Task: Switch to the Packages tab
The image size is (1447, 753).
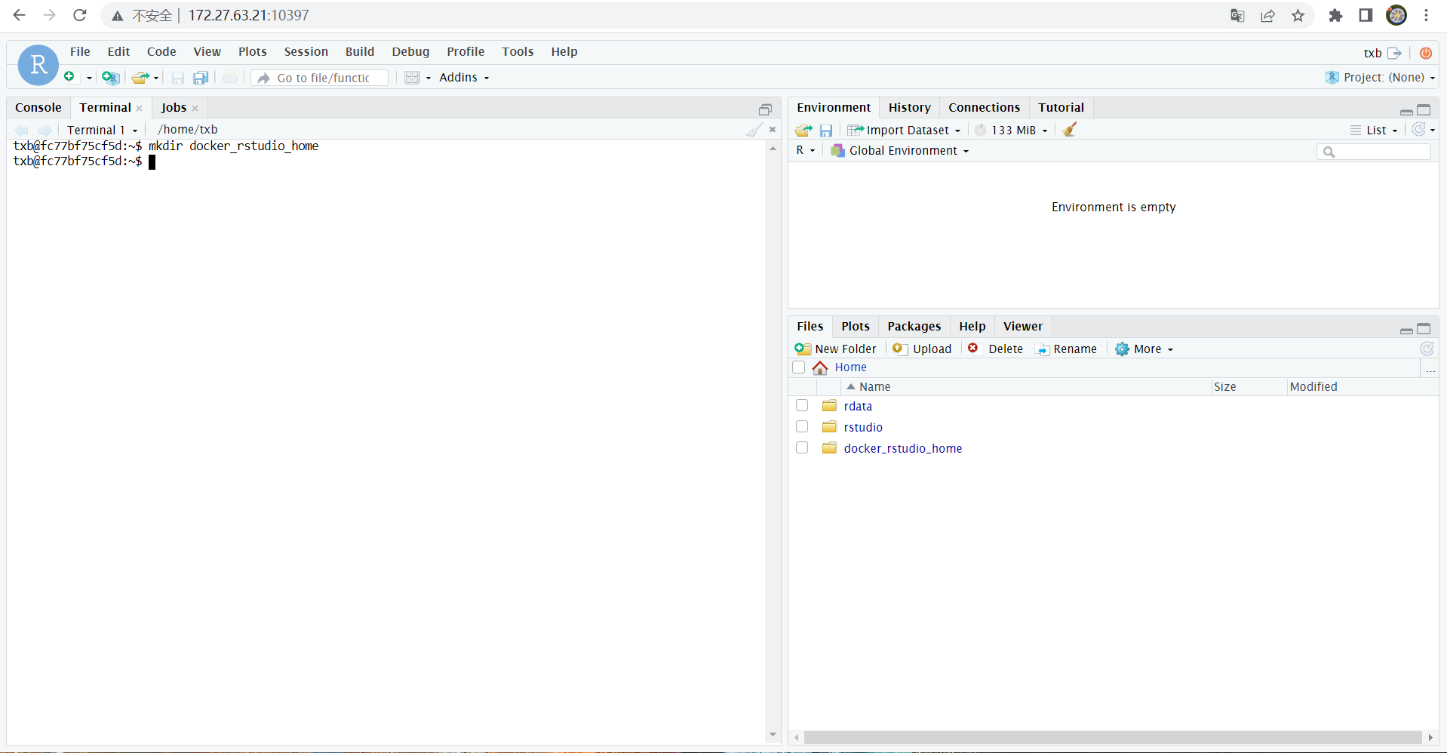Action: coord(914,326)
